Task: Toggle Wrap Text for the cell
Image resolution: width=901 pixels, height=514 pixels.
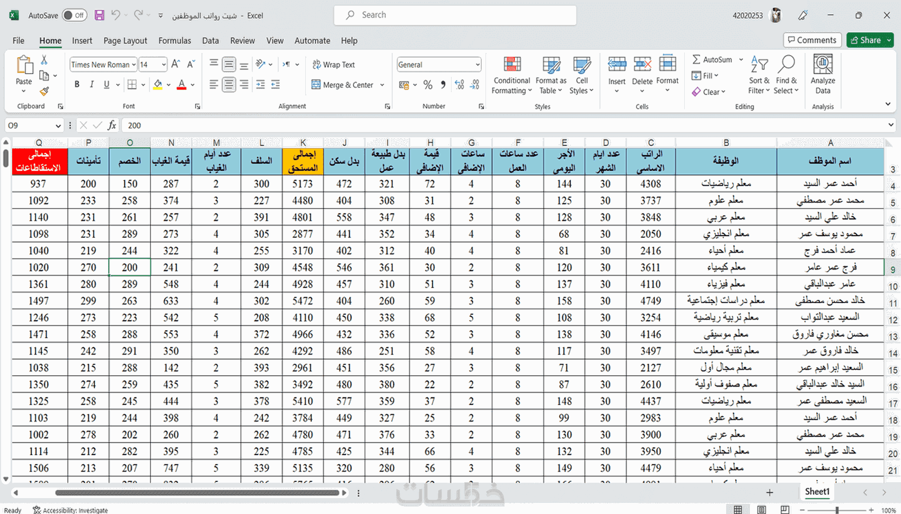Action: pyautogui.click(x=334, y=65)
